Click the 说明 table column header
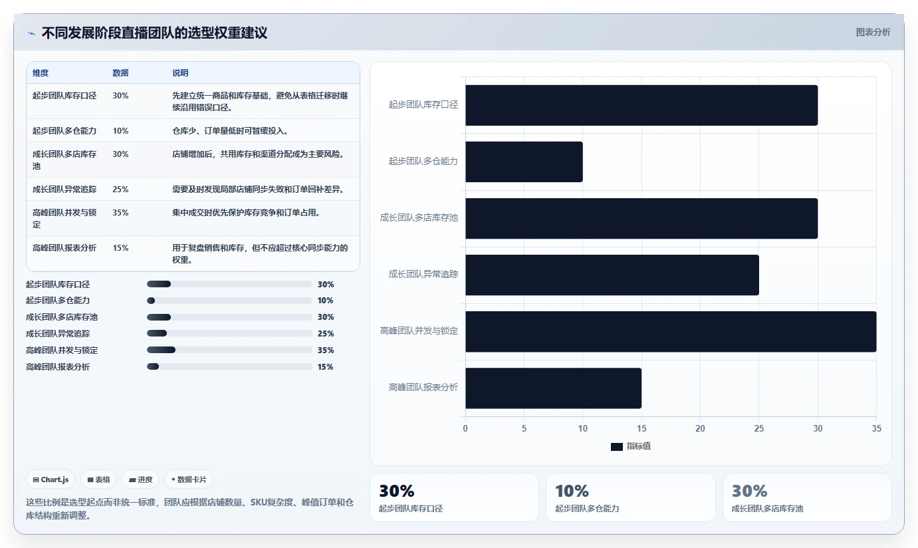The width and height of the screenshot is (918, 548). 180,72
